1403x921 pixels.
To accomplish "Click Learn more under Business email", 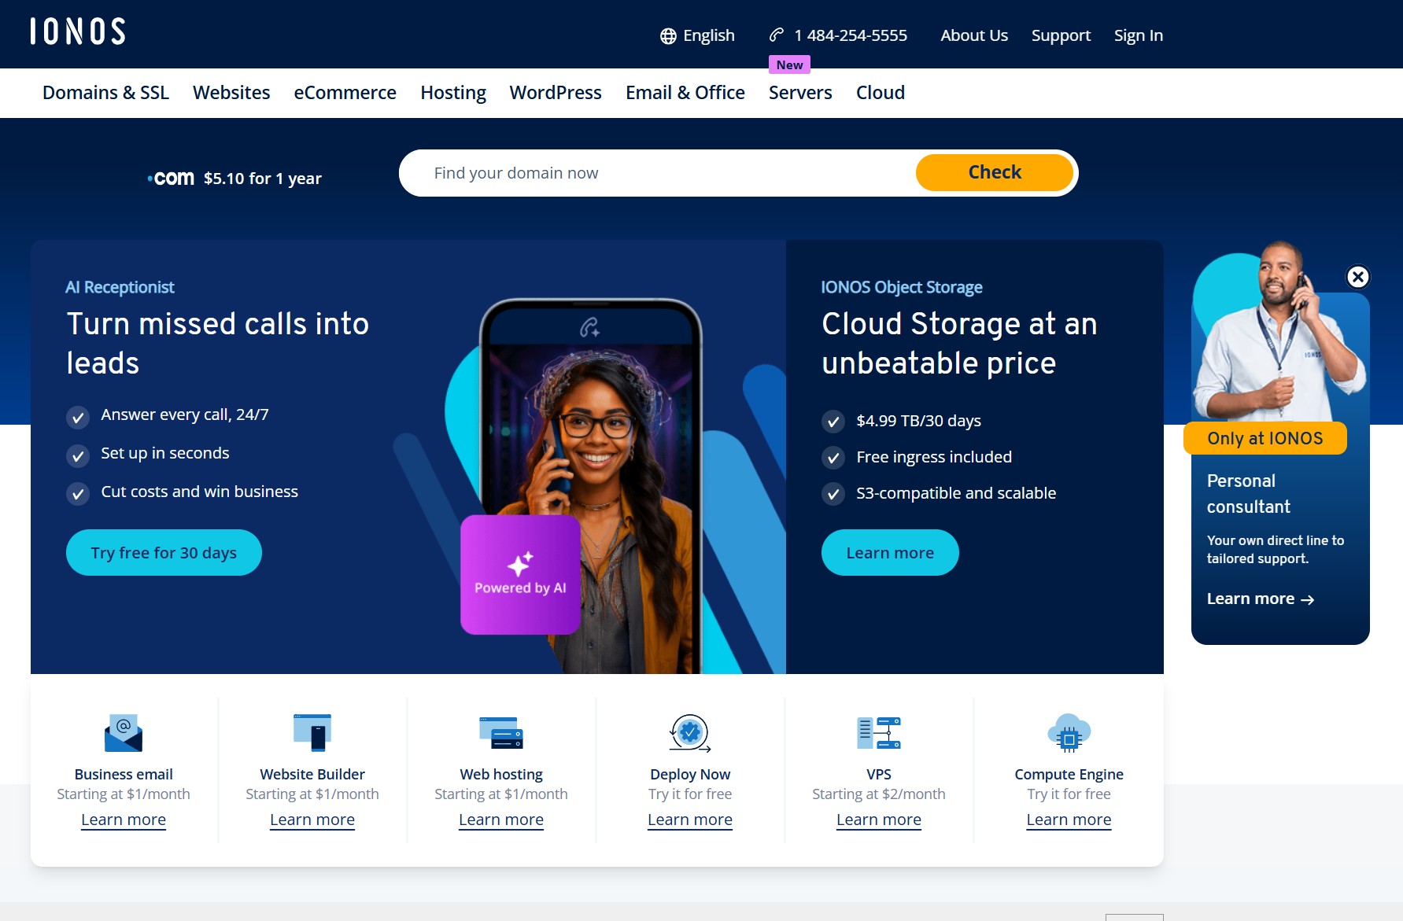I will click(124, 820).
